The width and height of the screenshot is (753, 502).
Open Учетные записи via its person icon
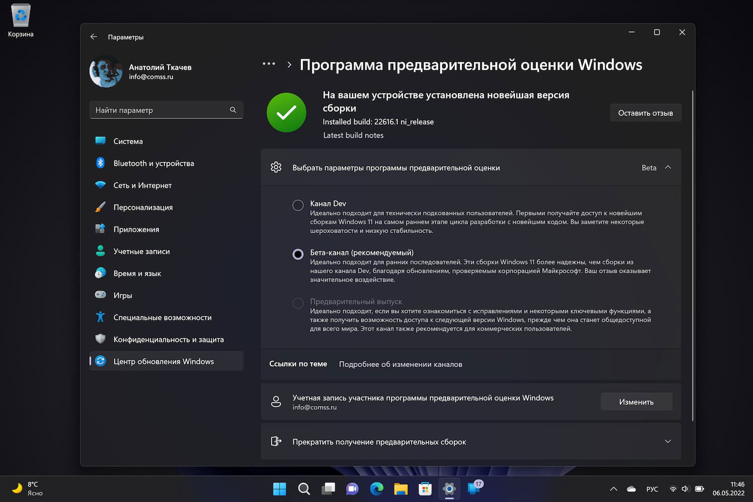tap(100, 252)
